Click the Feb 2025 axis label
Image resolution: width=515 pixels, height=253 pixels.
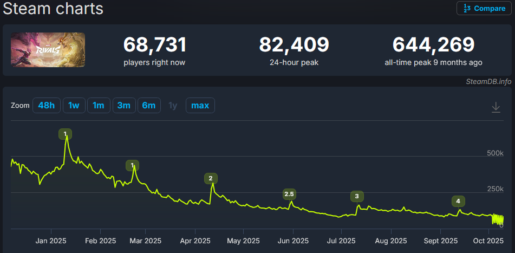(x=100, y=241)
